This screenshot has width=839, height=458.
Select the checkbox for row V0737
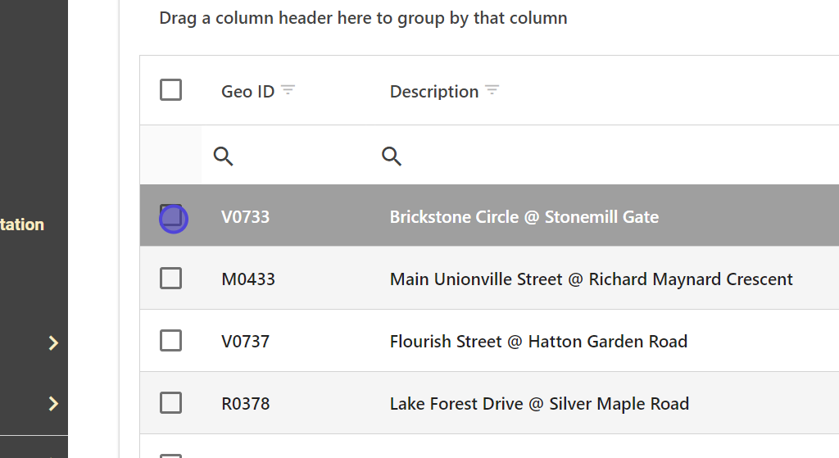tap(170, 340)
